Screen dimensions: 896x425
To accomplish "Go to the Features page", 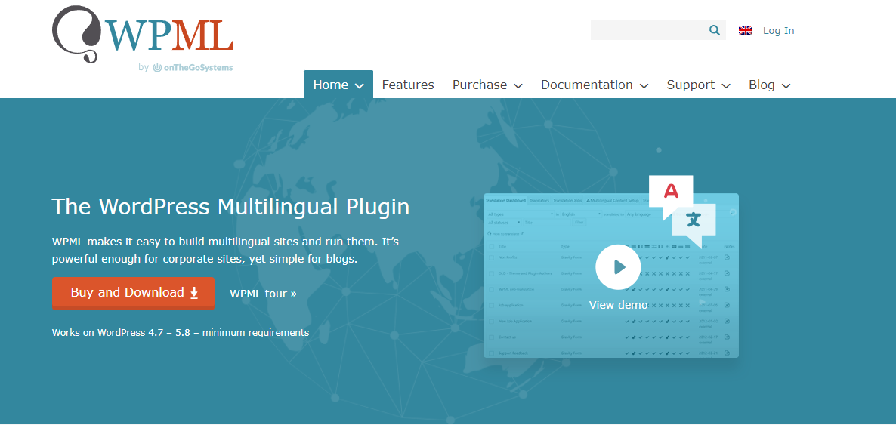I will tap(408, 85).
